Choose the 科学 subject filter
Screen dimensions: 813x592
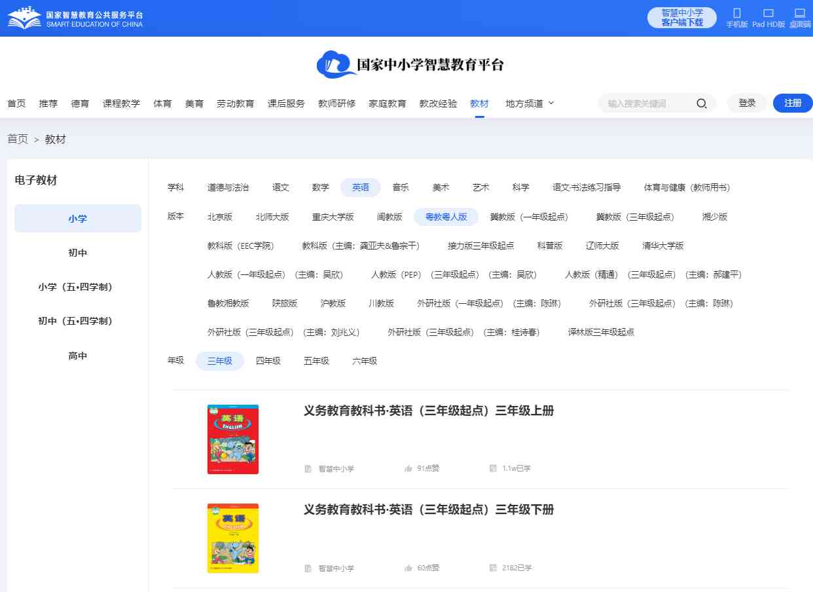click(x=521, y=187)
